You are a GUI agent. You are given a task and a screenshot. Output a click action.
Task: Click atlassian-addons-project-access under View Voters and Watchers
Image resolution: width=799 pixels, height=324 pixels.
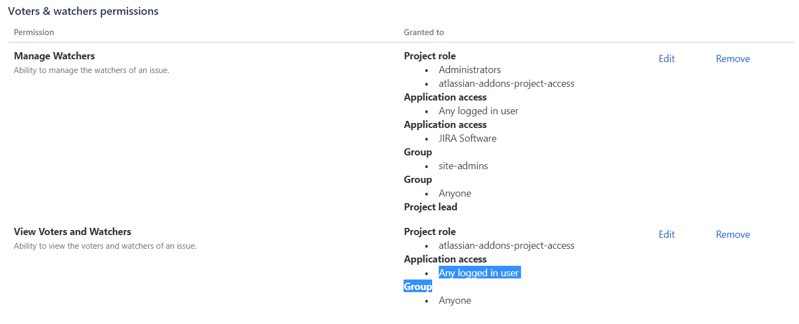tap(506, 245)
